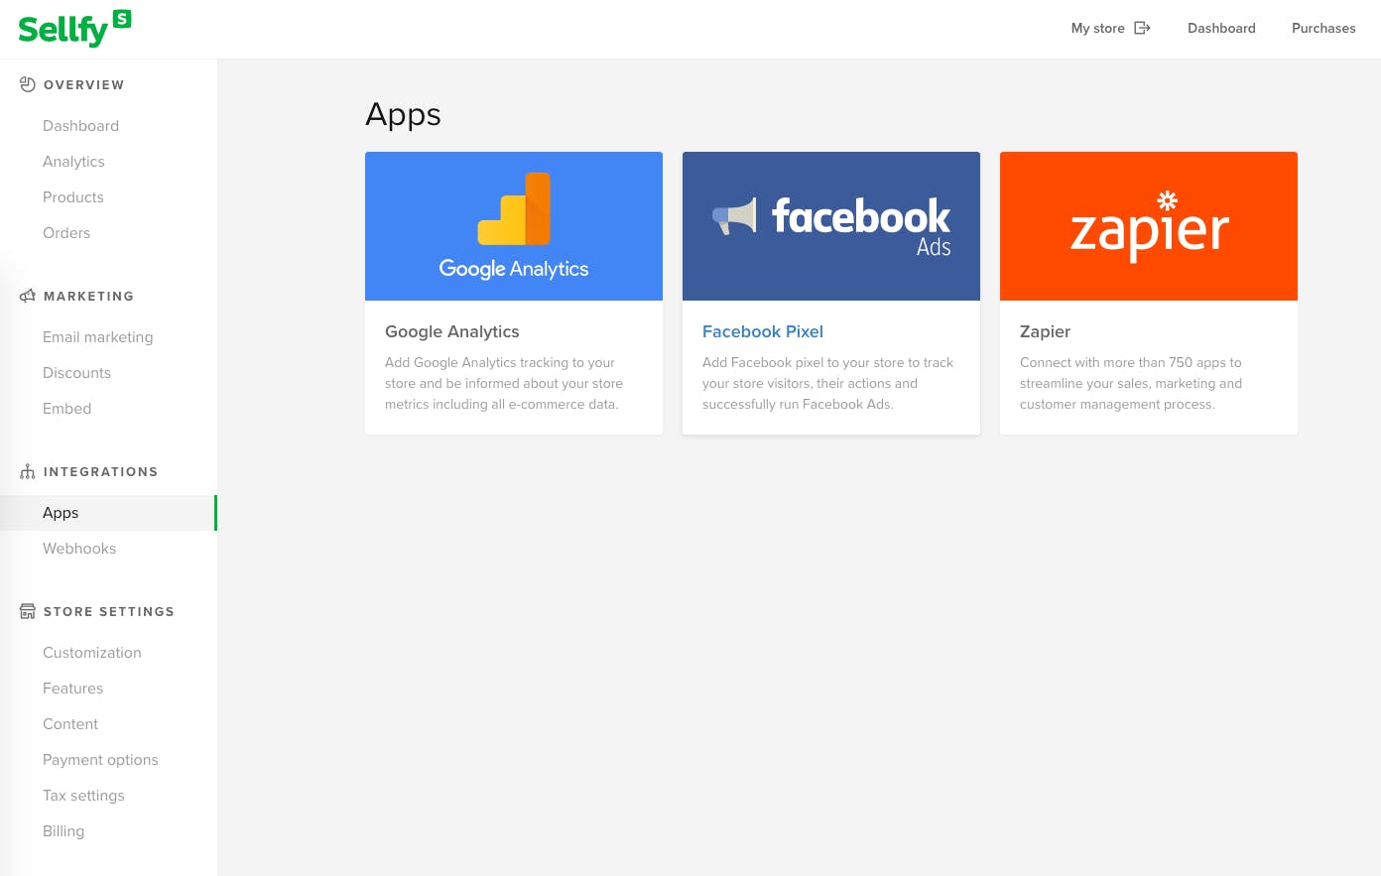Screen dimensions: 1381x876
Task: Open Analytics in the sidebar
Action: [73, 162]
